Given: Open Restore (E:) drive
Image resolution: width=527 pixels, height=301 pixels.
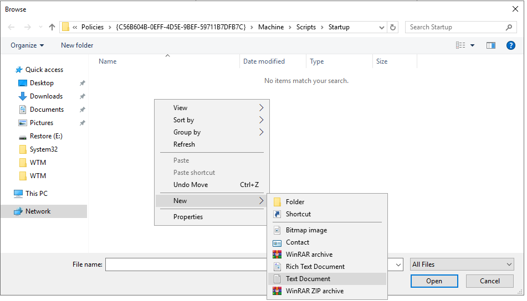Looking at the screenshot, I should click(x=45, y=136).
